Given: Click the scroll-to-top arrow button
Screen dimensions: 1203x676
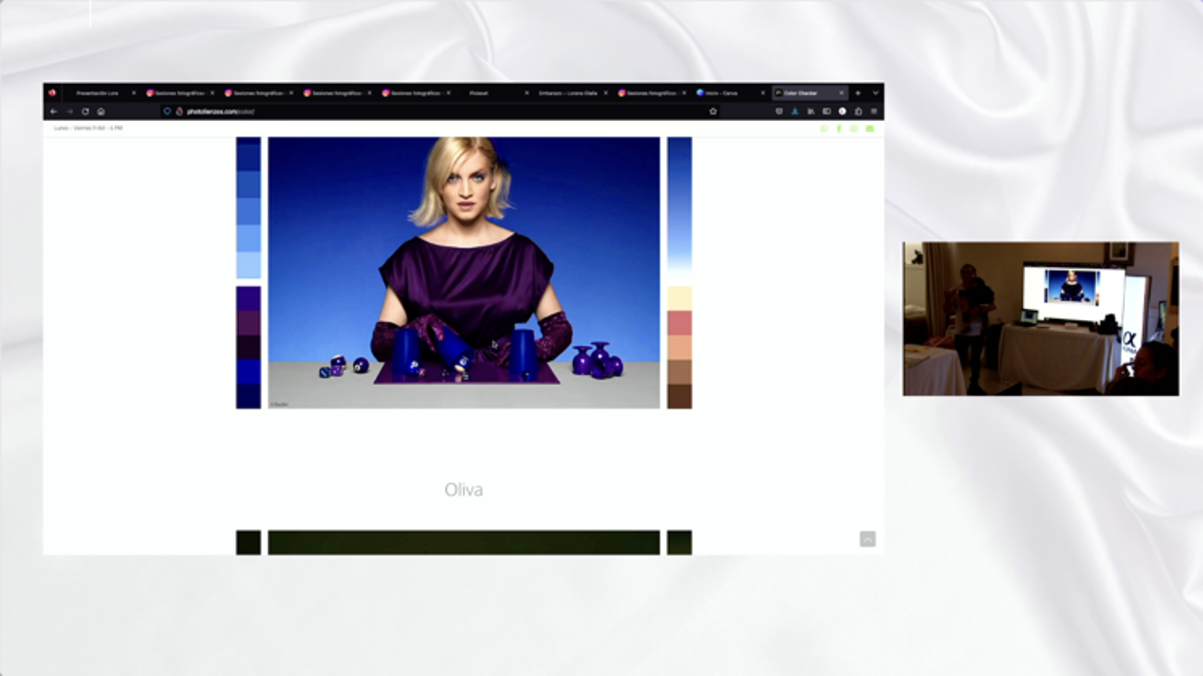Looking at the screenshot, I should click(x=867, y=539).
